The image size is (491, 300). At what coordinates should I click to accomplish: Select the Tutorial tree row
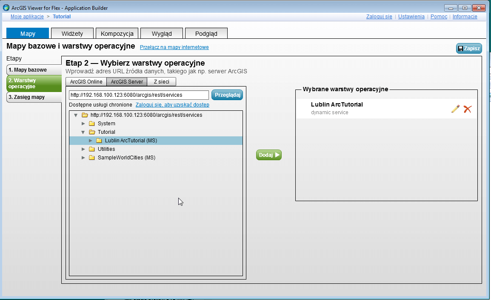156,132
